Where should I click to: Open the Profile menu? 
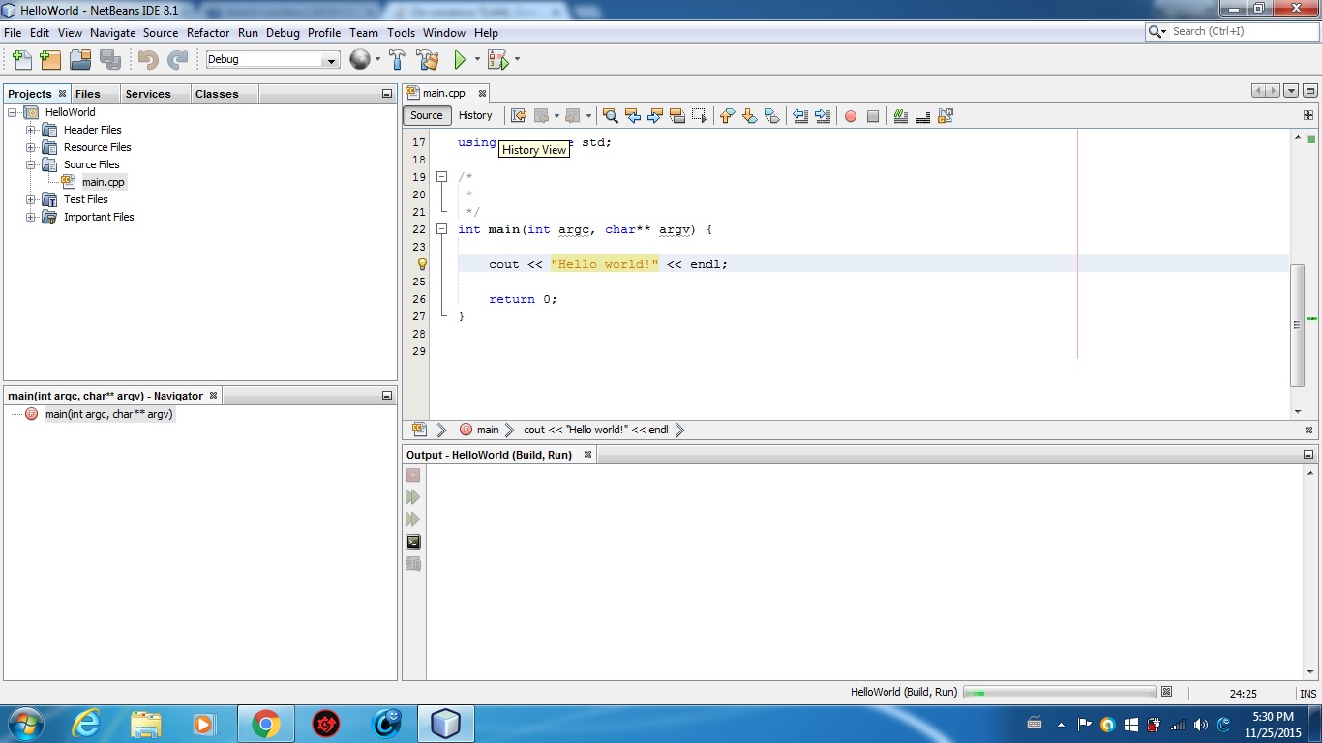(x=324, y=32)
